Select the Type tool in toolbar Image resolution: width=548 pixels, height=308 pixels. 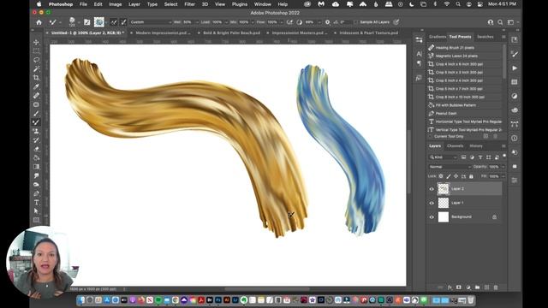click(x=36, y=202)
